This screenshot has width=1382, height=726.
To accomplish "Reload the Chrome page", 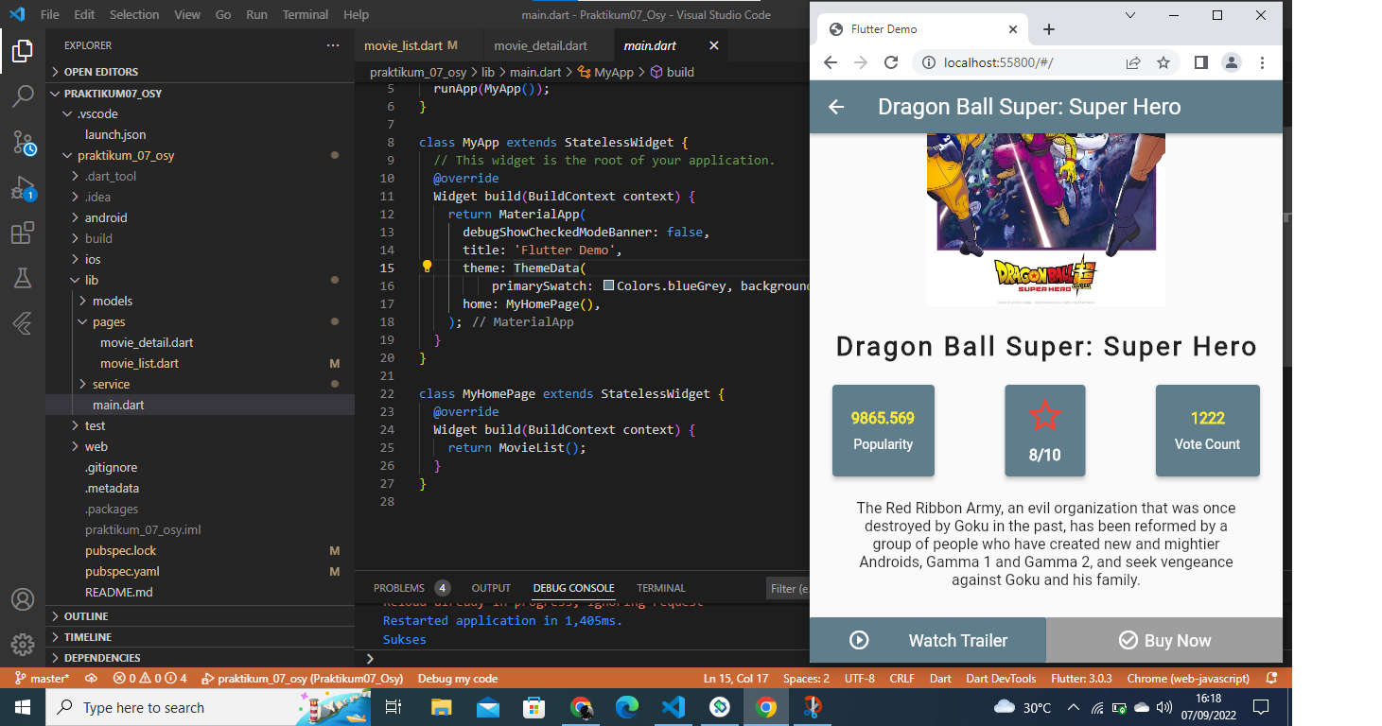I will [x=890, y=62].
